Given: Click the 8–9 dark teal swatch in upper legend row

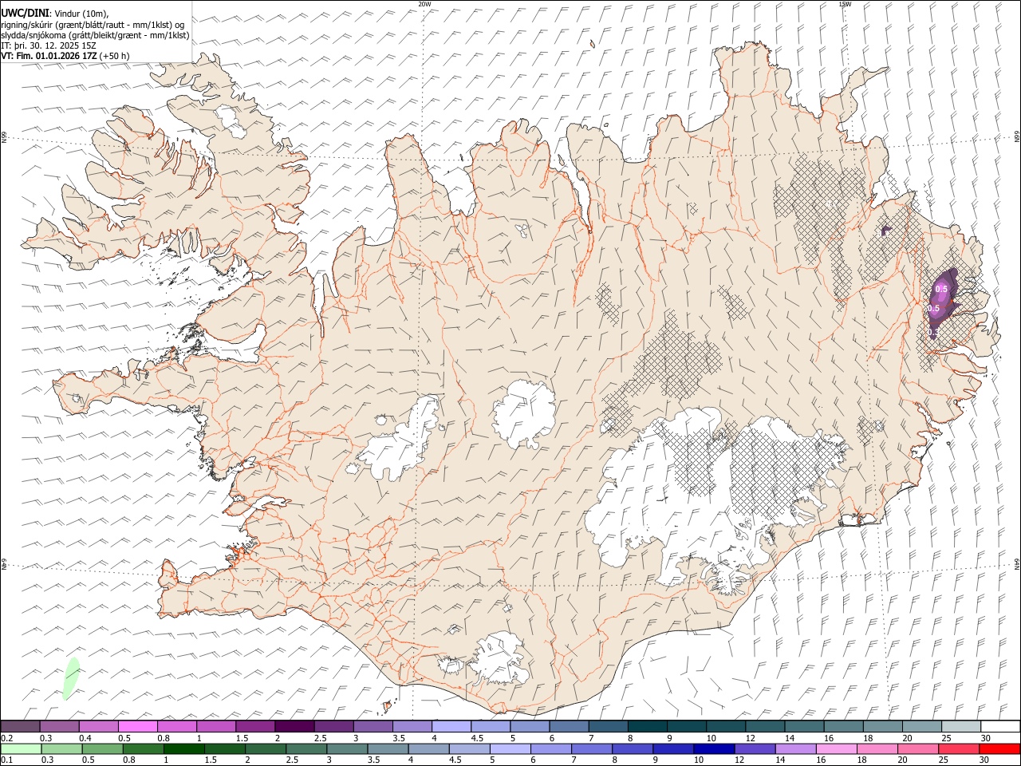Looking at the screenshot, I should 647,727.
